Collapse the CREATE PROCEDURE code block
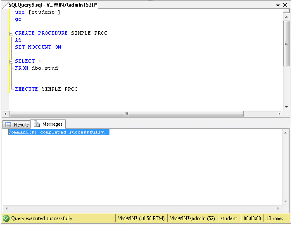Image resolution: width=292 pixels, height=225 pixels. pyautogui.click(x=11, y=33)
